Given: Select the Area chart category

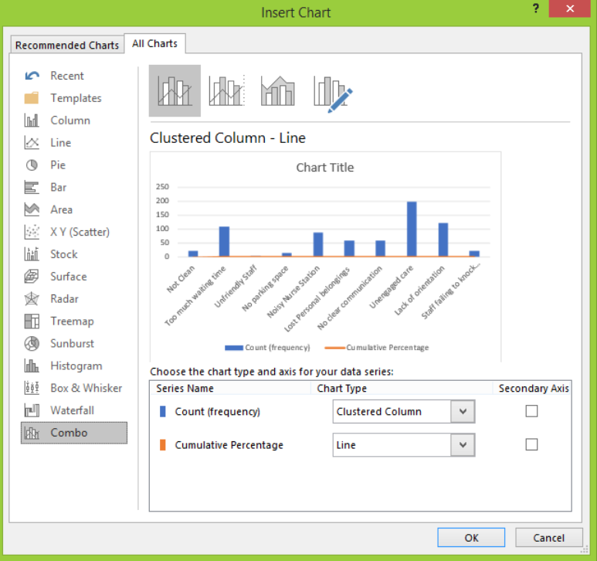Looking at the screenshot, I should (74, 209).
